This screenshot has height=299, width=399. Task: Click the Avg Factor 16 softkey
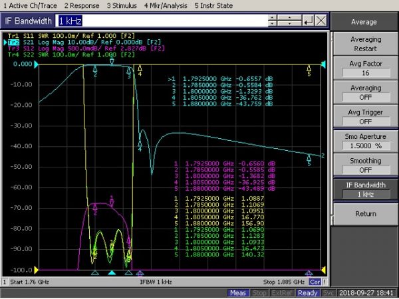(366, 68)
